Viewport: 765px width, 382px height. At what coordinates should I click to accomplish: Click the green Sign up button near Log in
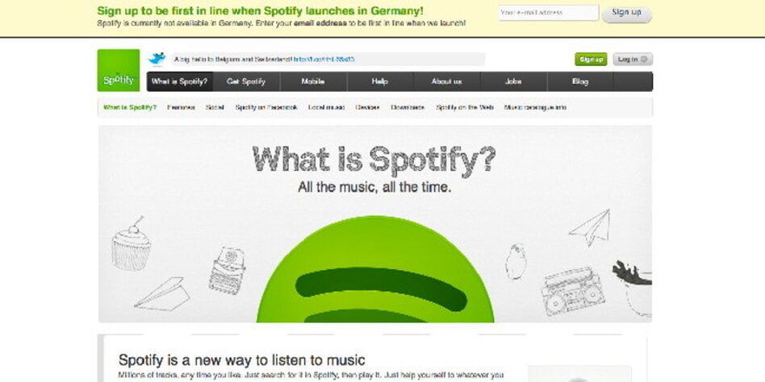click(x=591, y=60)
